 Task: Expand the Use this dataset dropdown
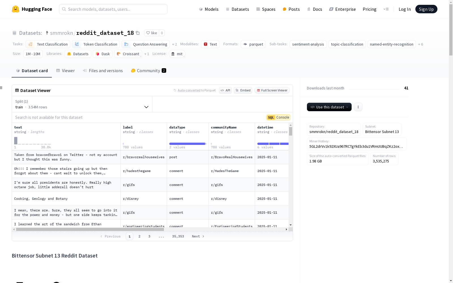tap(329, 107)
